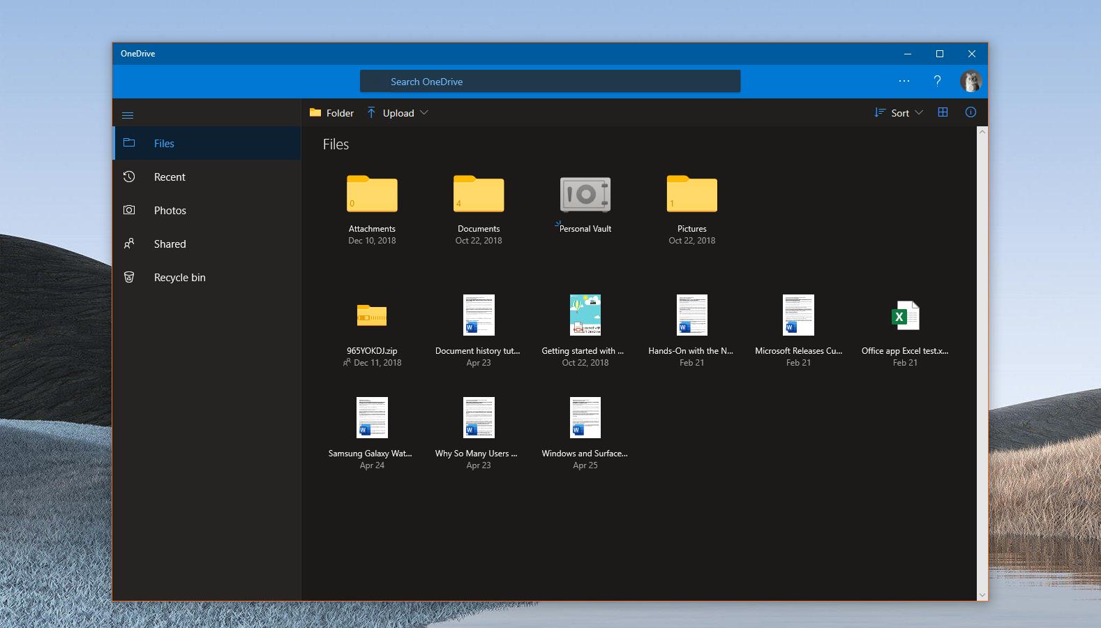Click in the Search OneDrive field

550,81
